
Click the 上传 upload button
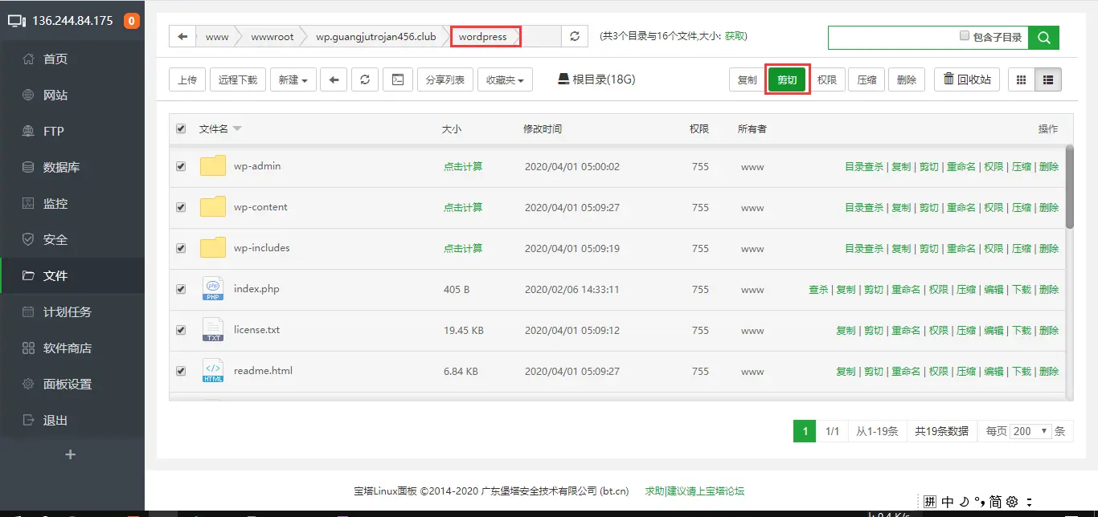click(x=187, y=79)
